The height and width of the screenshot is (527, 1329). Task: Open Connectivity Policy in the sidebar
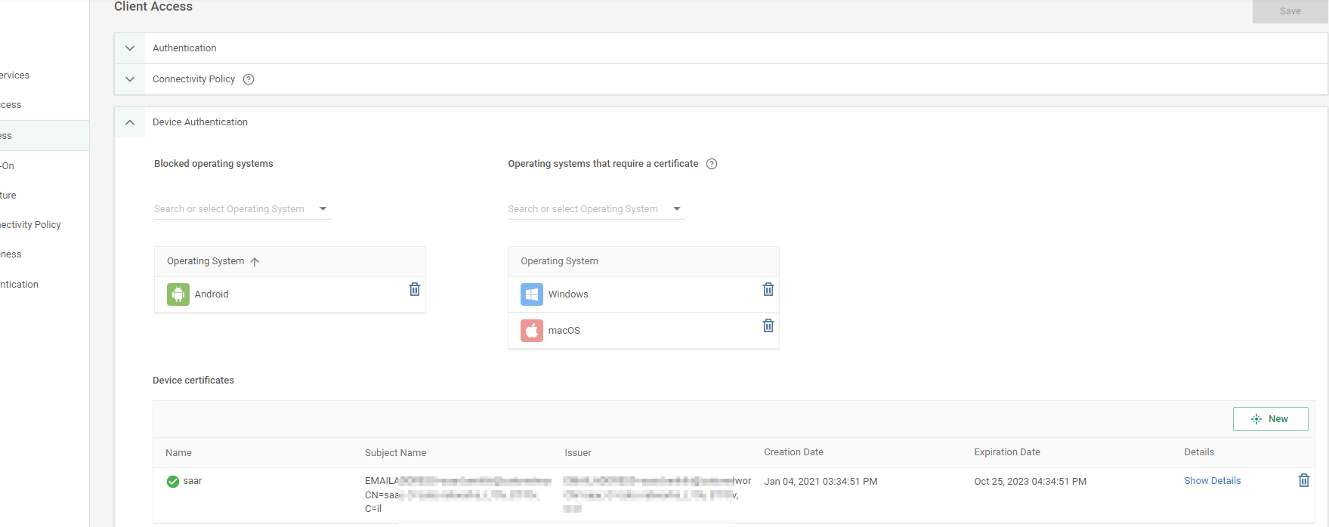tap(30, 225)
